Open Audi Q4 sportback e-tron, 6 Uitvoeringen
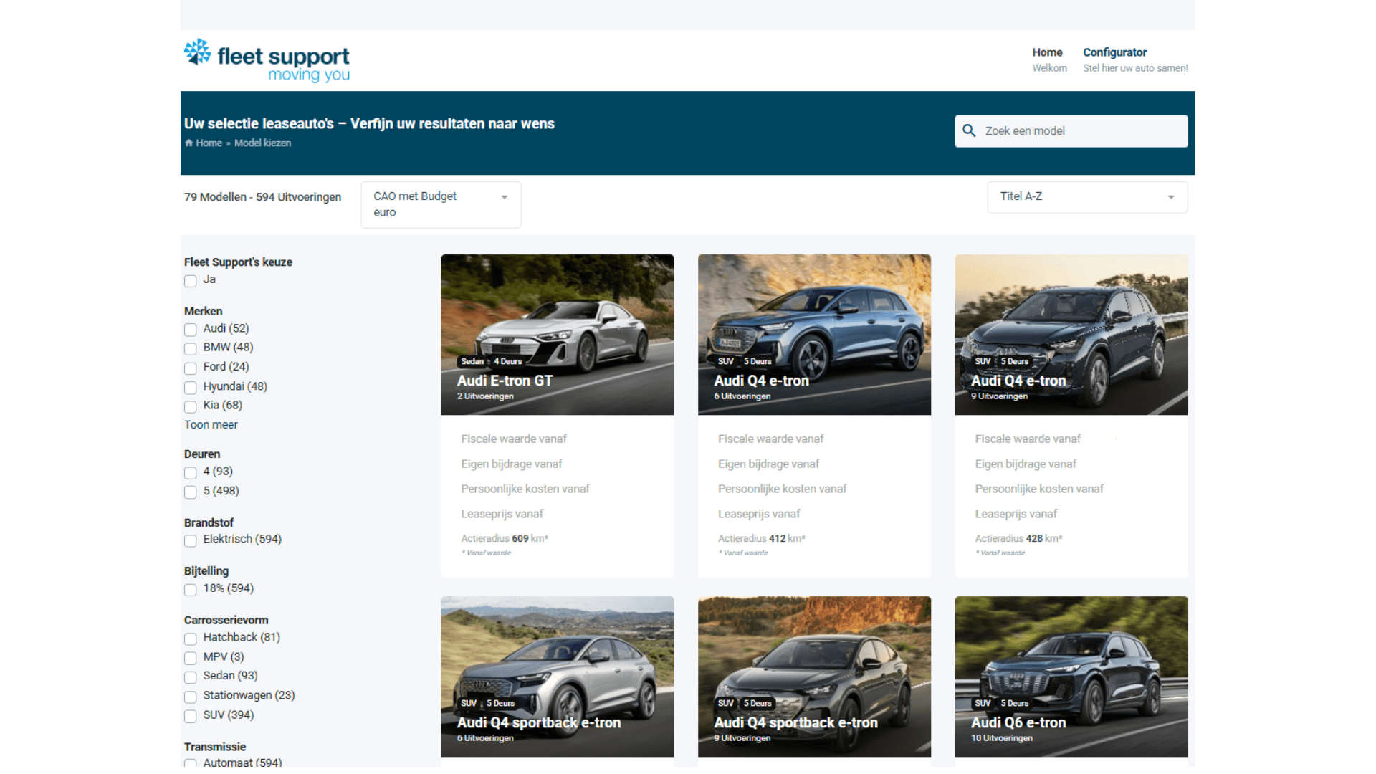The image size is (1376, 774). click(558, 677)
